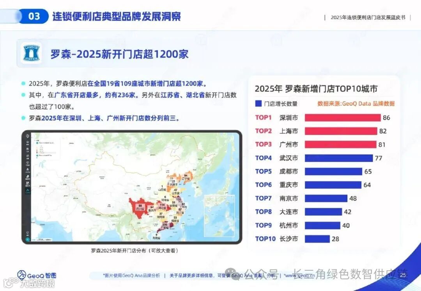421x291 pixels.
Task: Click the 重庆市 blue bar
Action: [x=333, y=185]
